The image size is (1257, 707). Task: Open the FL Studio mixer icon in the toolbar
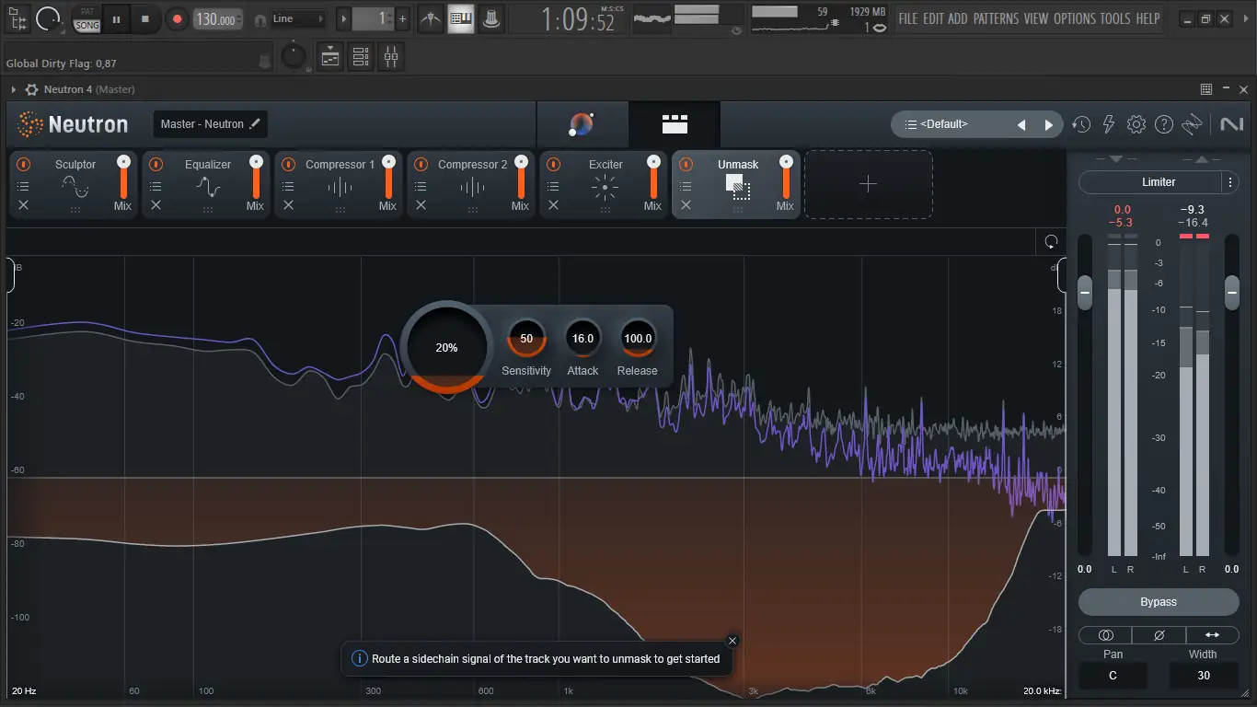(x=460, y=18)
